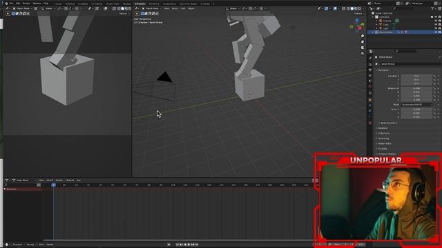Click the play animation button
Viewport: 442px width, 248px height.
189,245
